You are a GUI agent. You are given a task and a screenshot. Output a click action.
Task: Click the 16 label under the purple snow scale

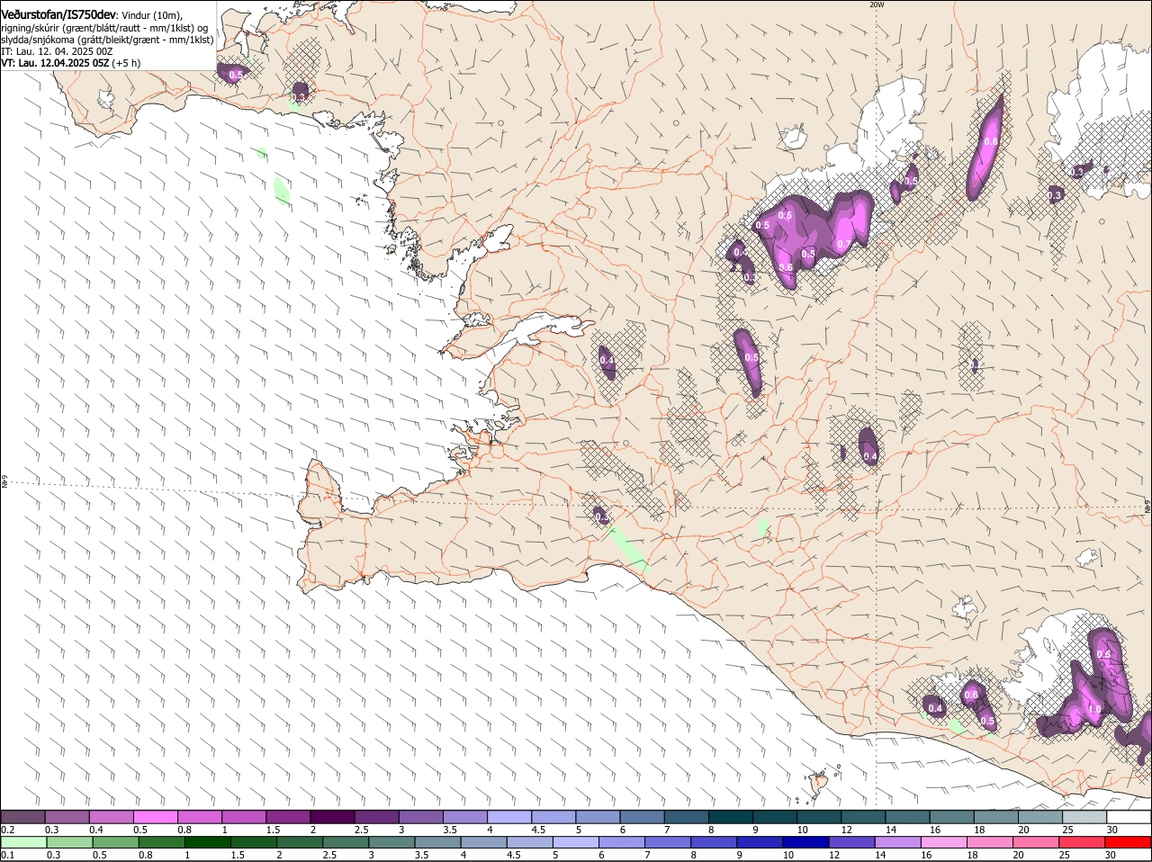pos(935,830)
